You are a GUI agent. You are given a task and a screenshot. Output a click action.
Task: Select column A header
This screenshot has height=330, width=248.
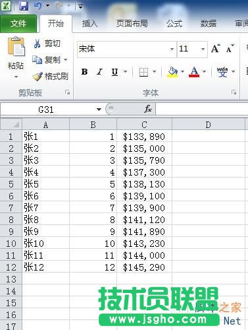click(45, 125)
